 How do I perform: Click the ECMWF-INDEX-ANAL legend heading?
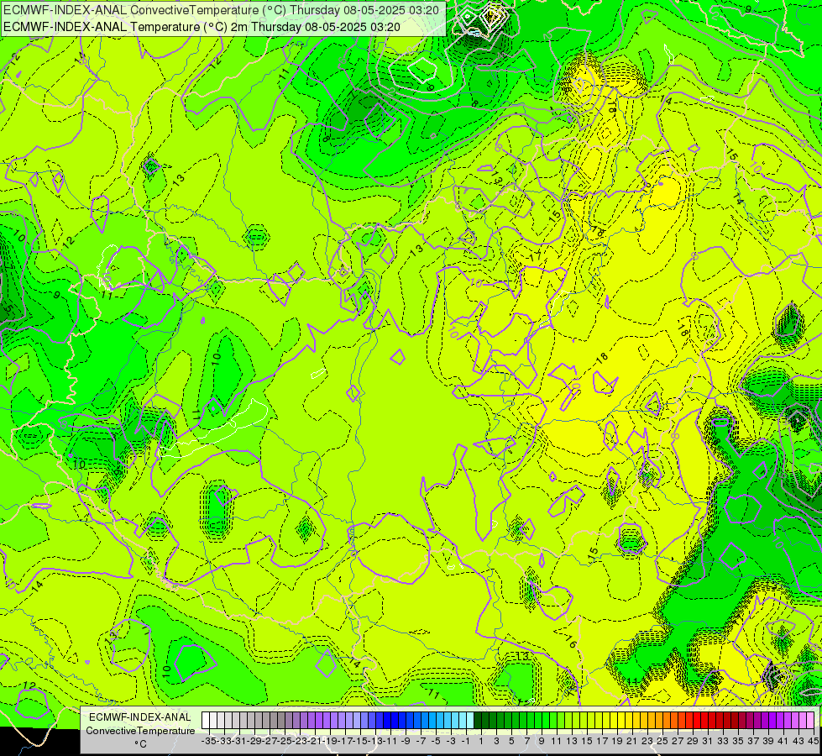click(x=140, y=717)
